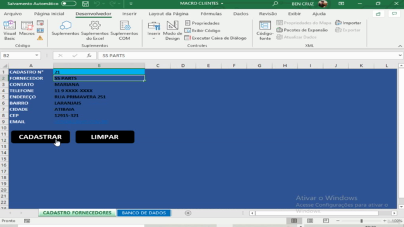Screen dimensions: 404x227
Task: Open the Comments icon at top right
Action: [394, 14]
